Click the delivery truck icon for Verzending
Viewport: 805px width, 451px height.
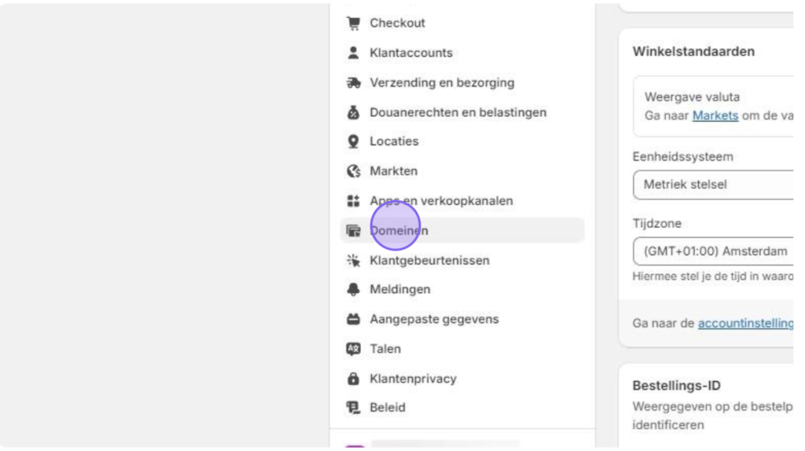coord(353,82)
